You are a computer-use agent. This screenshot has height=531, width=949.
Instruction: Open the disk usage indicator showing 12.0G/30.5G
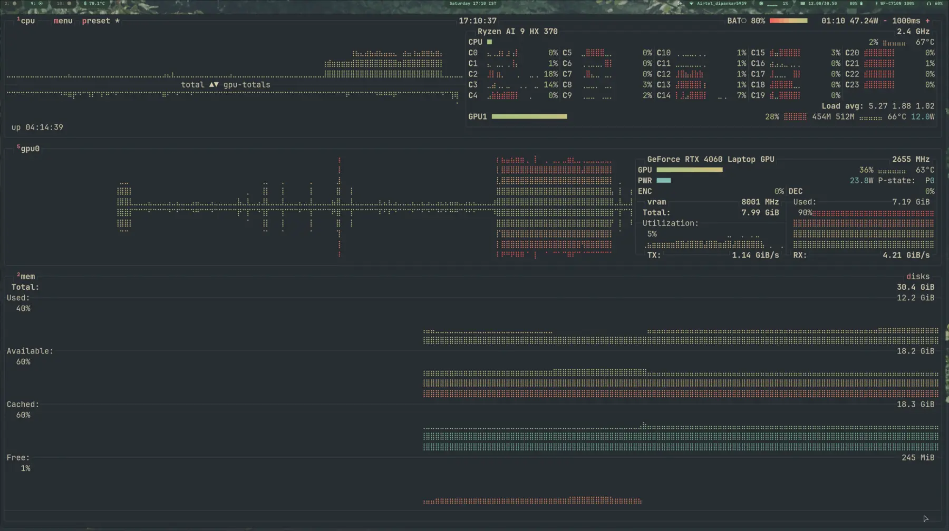pos(822,3)
